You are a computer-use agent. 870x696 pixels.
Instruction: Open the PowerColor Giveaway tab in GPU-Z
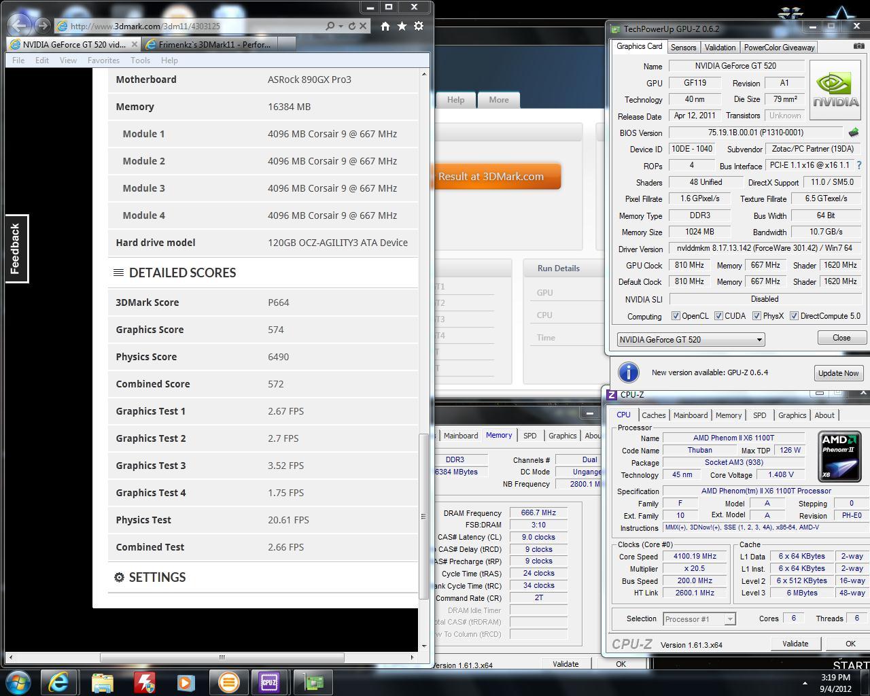click(x=779, y=48)
